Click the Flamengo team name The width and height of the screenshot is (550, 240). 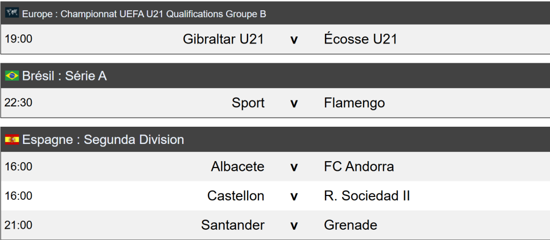tap(354, 103)
